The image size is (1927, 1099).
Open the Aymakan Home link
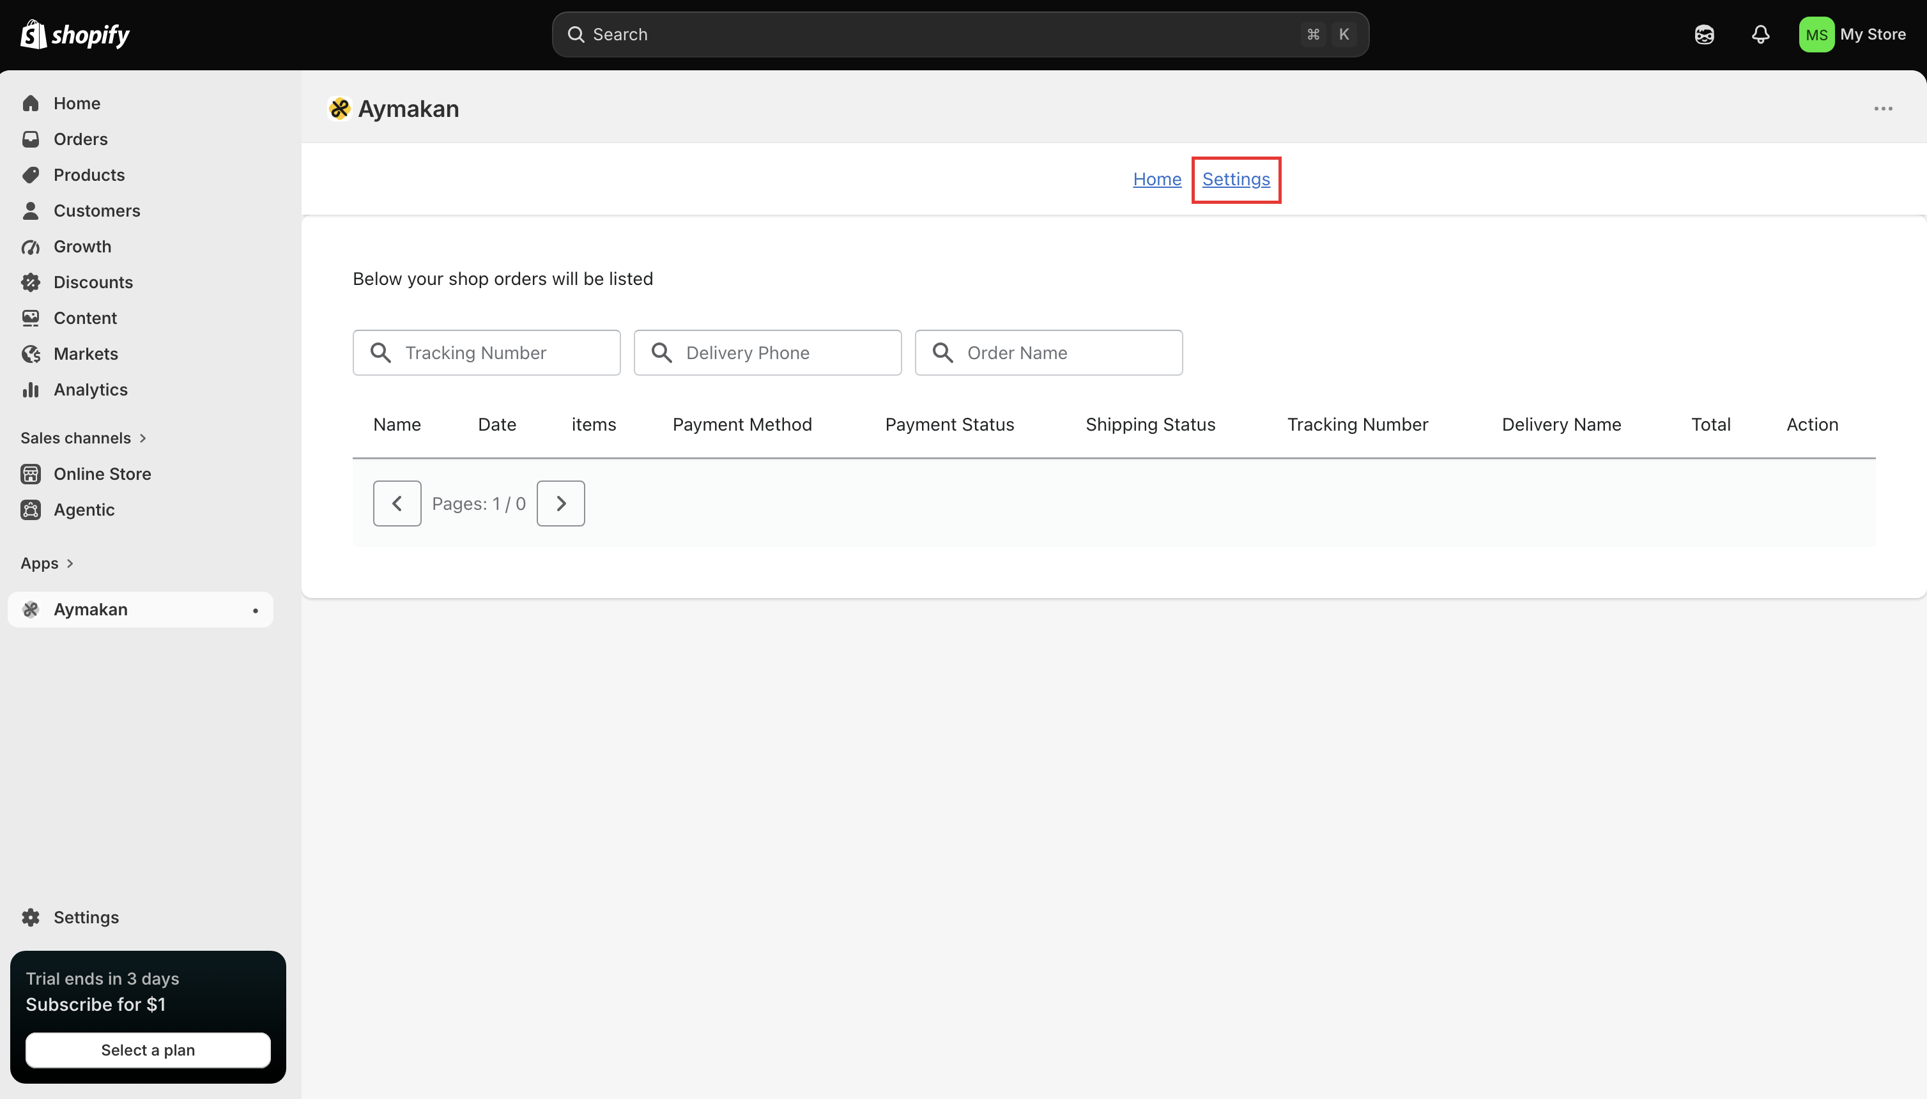[1156, 180]
